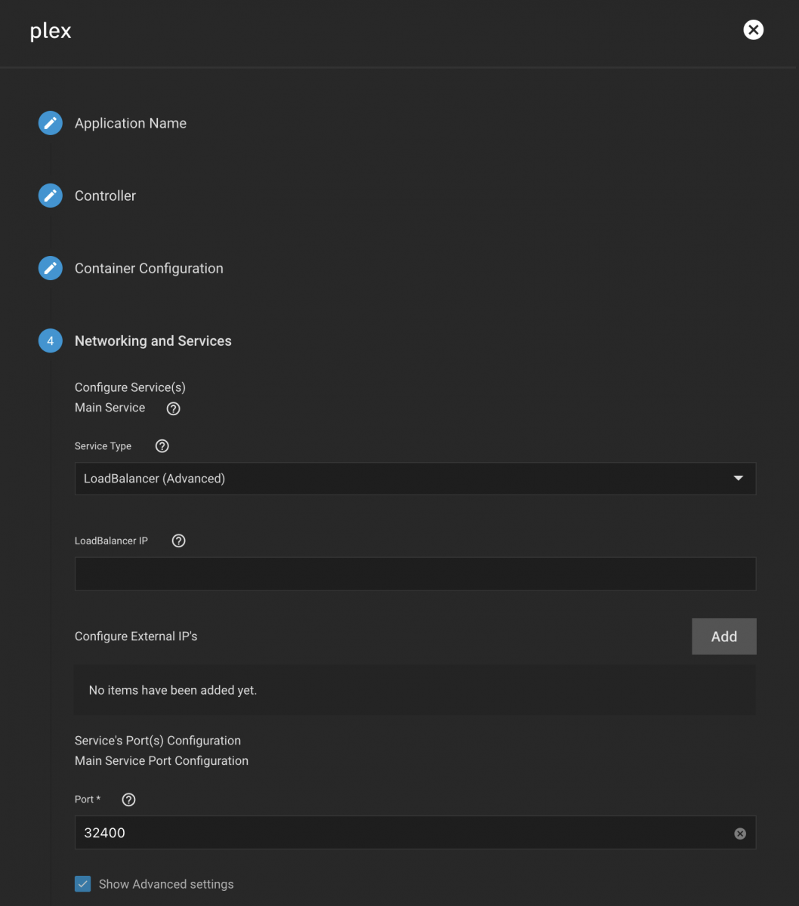Clear the Port field value
This screenshot has width=799, height=906.
740,834
